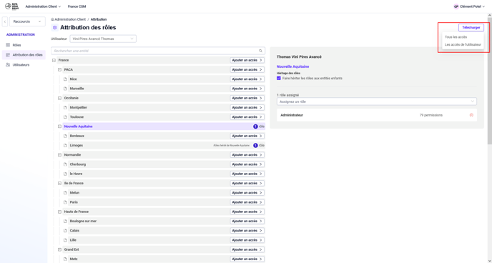Viewport: 492px width, 263px height.
Task: Click the file icon next to Bordeaux
Action: click(x=65, y=136)
